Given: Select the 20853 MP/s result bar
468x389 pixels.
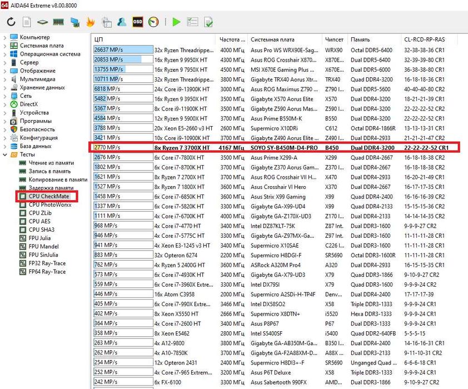Looking at the screenshot, I should (x=123, y=59).
